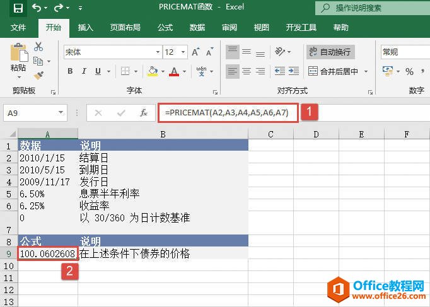This screenshot has height=307, width=430.
Task: Switch to the 数据 tab
Action: (x=197, y=27)
